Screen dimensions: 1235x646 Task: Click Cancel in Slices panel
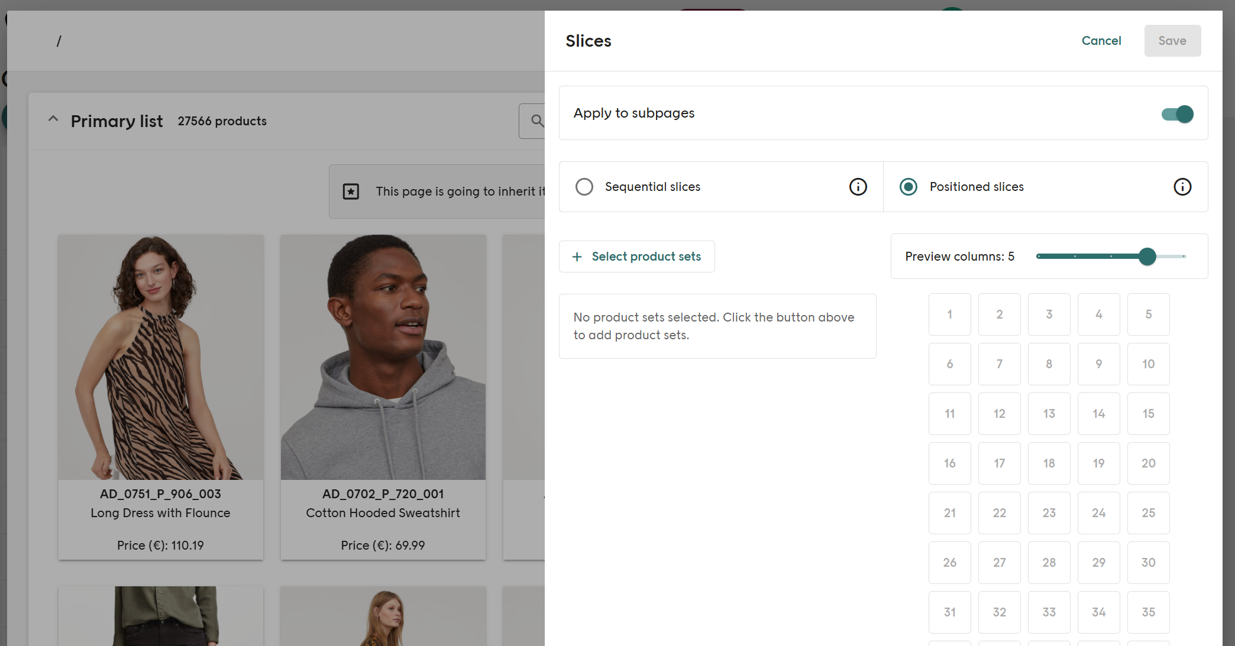coord(1101,41)
